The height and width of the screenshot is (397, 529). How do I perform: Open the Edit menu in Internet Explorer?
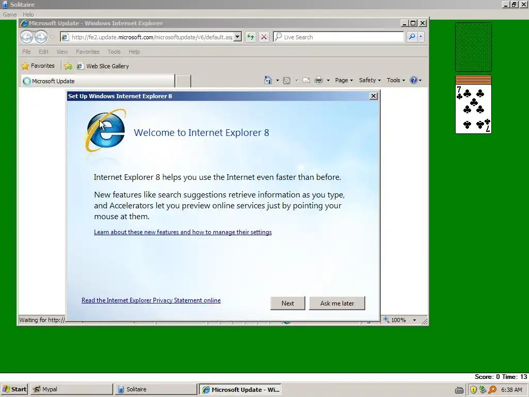43,52
